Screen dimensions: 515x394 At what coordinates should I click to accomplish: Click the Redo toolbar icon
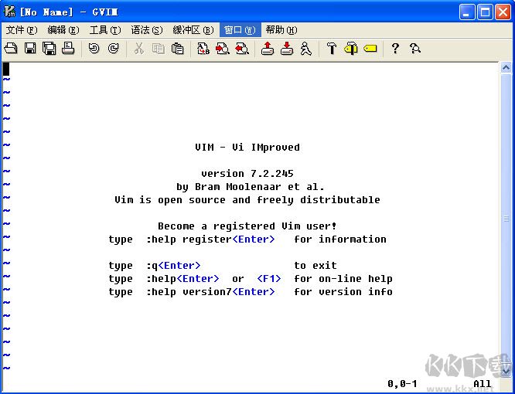click(114, 49)
